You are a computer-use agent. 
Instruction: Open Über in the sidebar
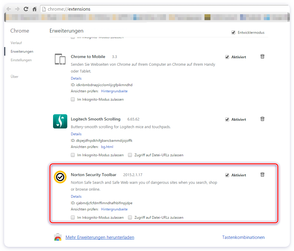[15, 76]
